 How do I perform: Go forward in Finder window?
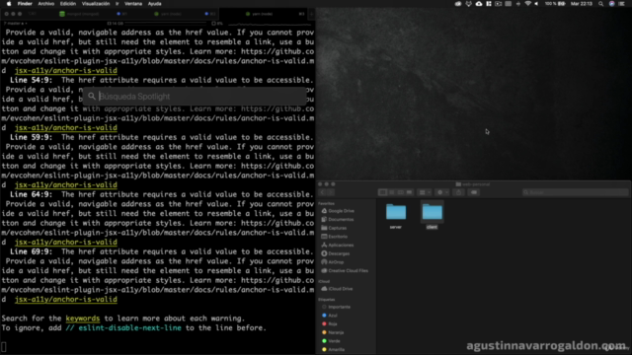tap(331, 192)
